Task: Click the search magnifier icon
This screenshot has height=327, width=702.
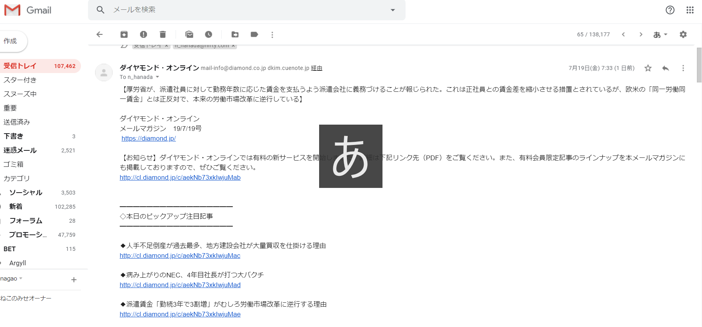Action: coord(101,10)
